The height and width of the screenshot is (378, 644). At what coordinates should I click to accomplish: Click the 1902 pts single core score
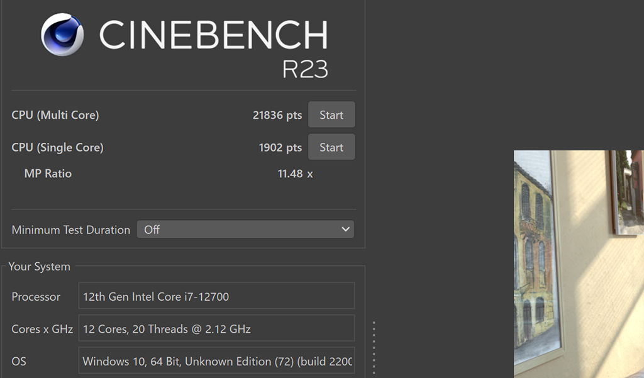(280, 148)
